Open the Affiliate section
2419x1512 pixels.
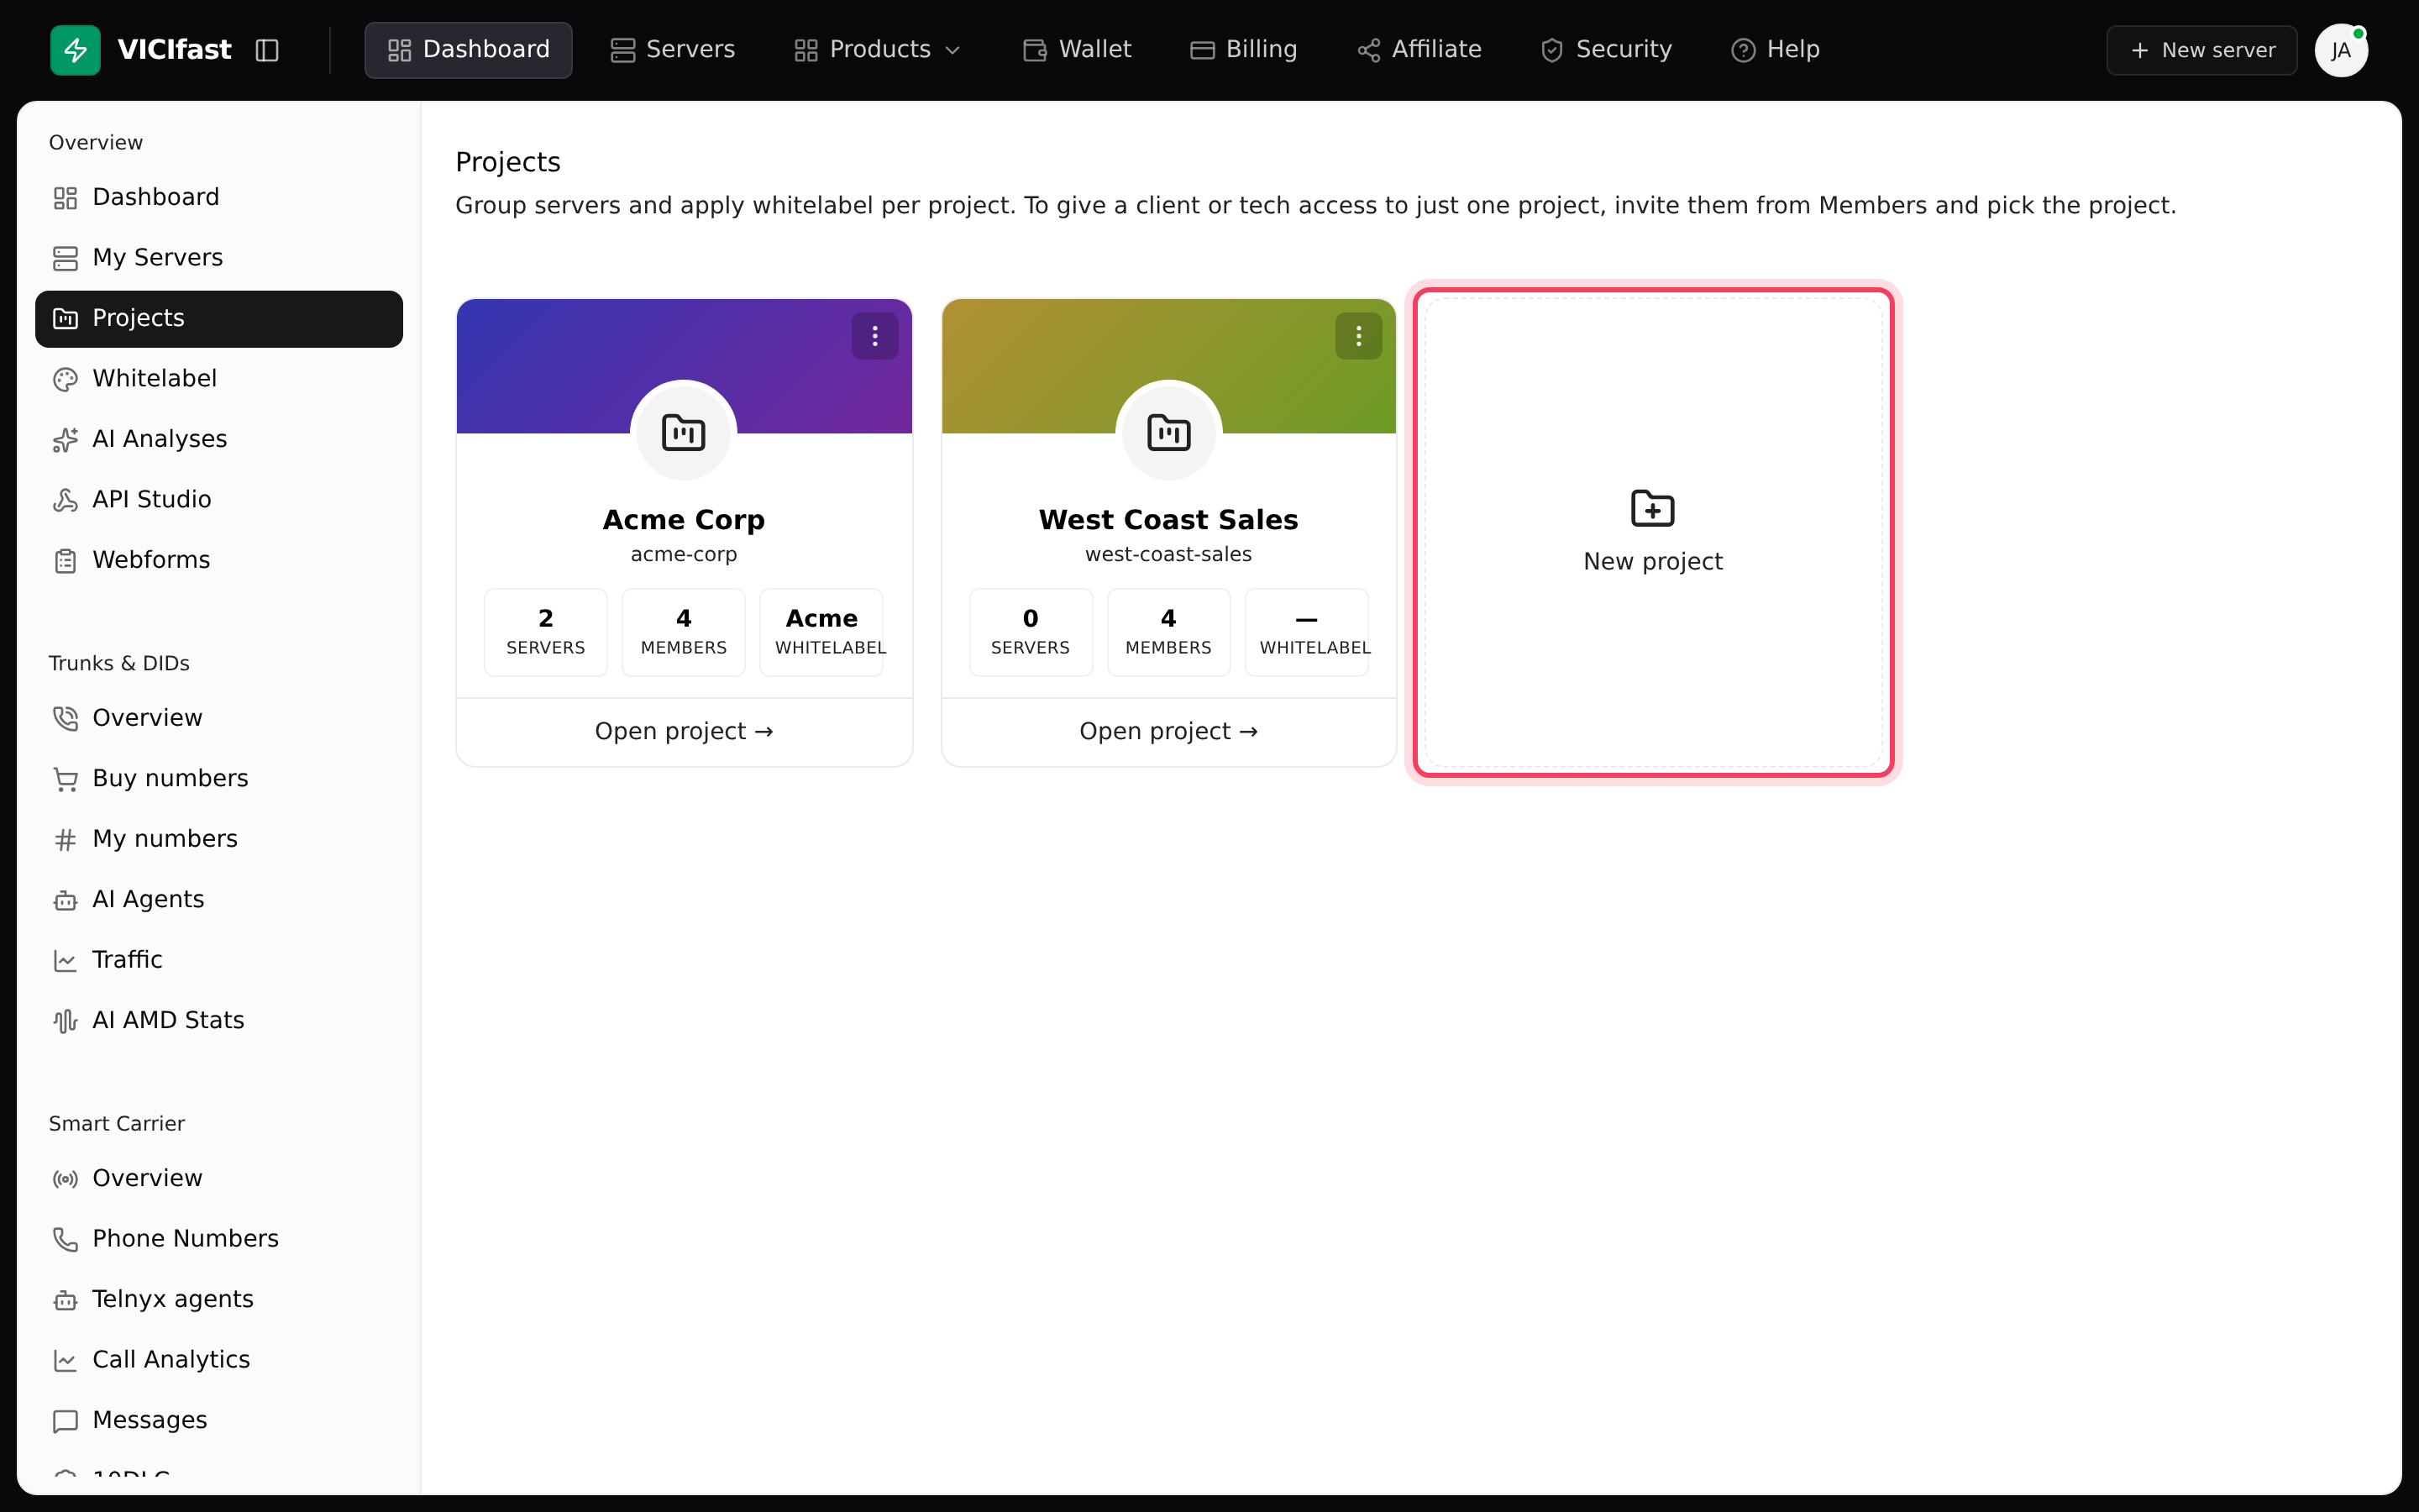(x=1419, y=50)
